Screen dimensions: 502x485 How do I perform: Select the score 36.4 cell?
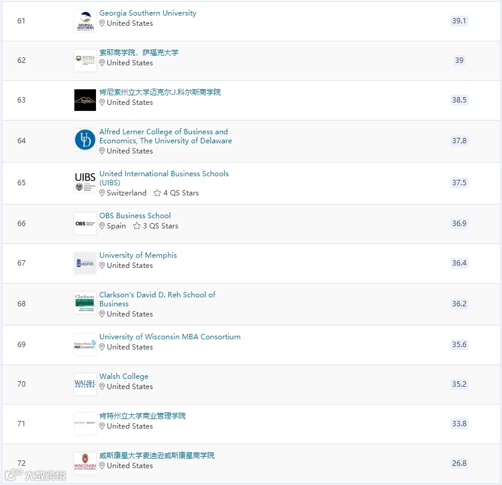click(459, 263)
